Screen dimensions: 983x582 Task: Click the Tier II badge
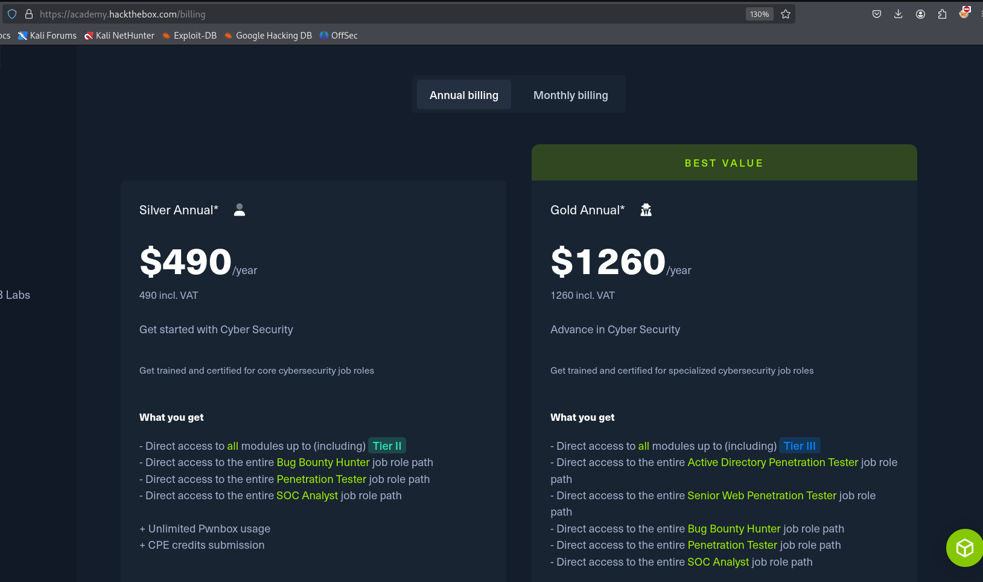[387, 446]
